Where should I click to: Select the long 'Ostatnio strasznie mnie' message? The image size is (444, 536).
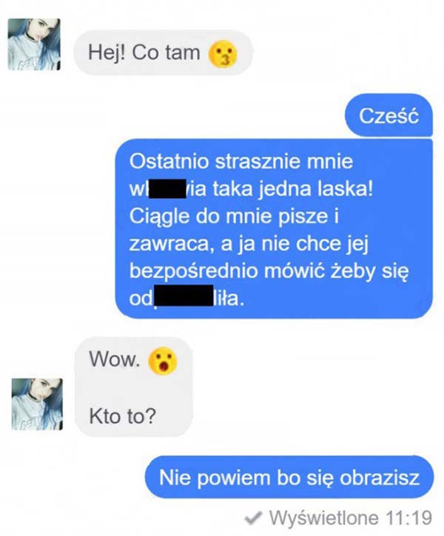(274, 228)
